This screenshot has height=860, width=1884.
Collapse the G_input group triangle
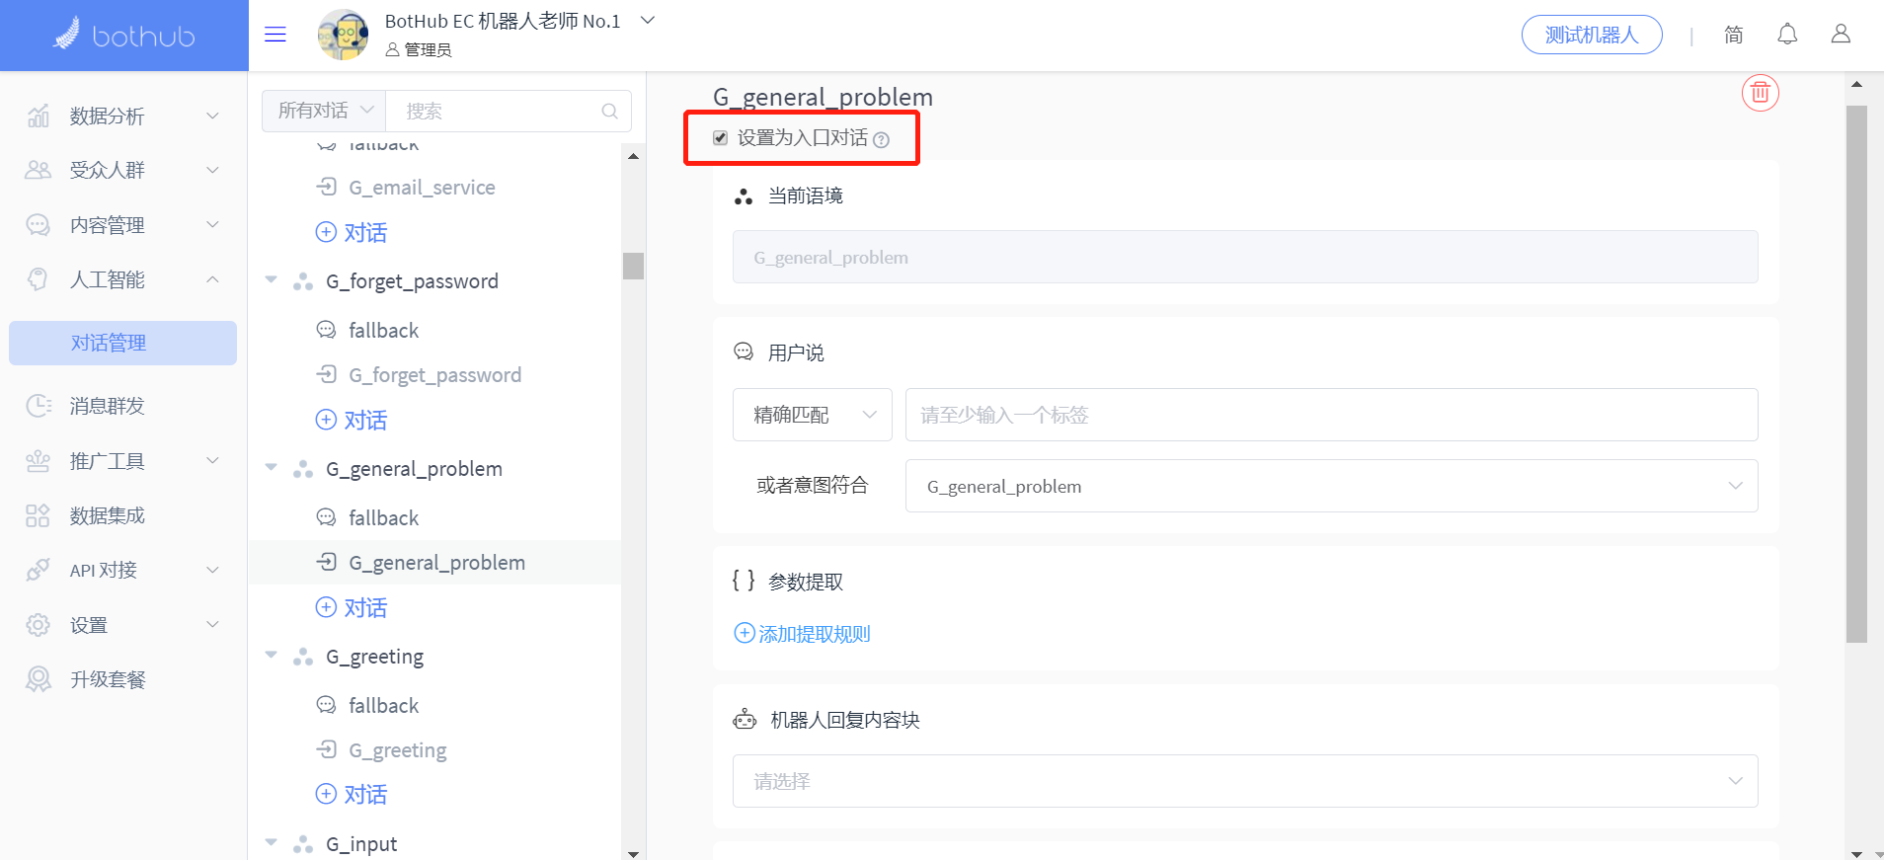272,843
